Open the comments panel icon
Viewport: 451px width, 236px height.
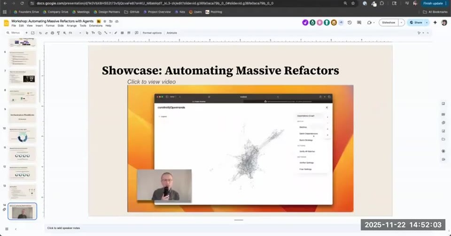point(359,23)
